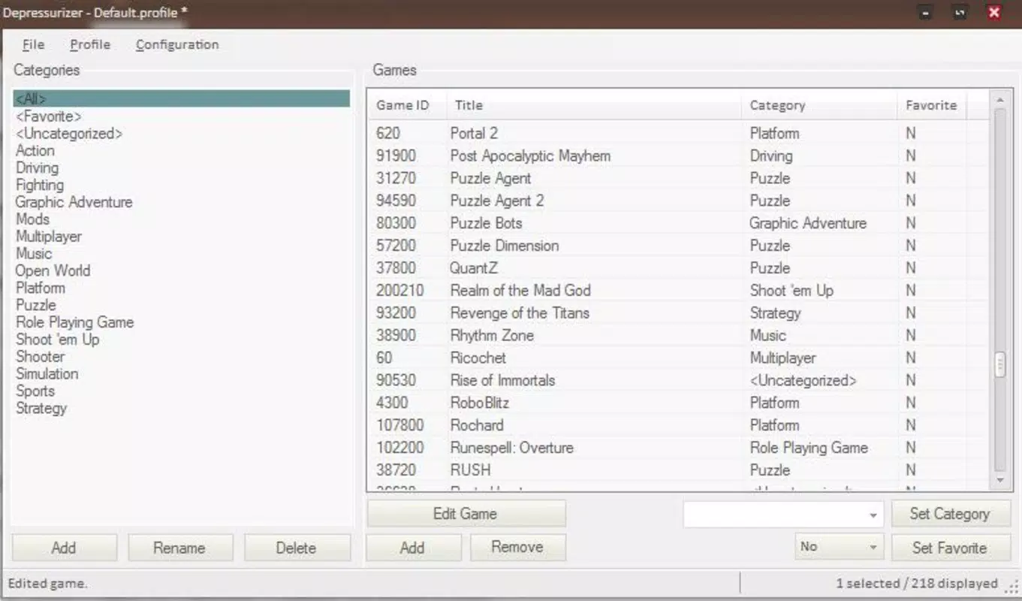The width and height of the screenshot is (1022, 601).
Task: Select the Rise of Immortals row
Action: (x=680, y=380)
